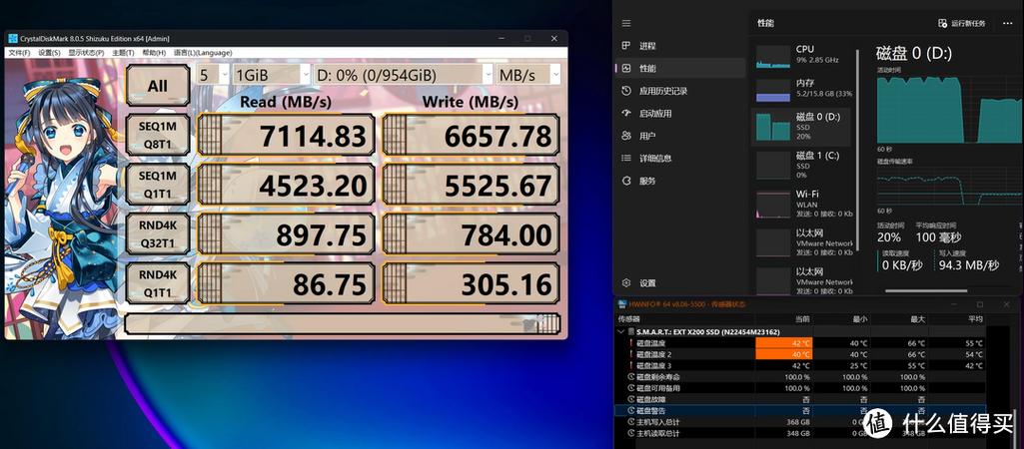
Task: Open the 进程 (Processes) page icon
Action: [626, 46]
